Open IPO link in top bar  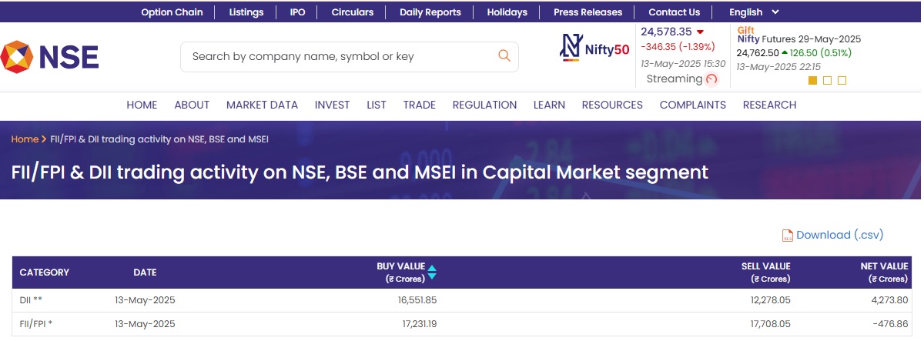click(297, 12)
